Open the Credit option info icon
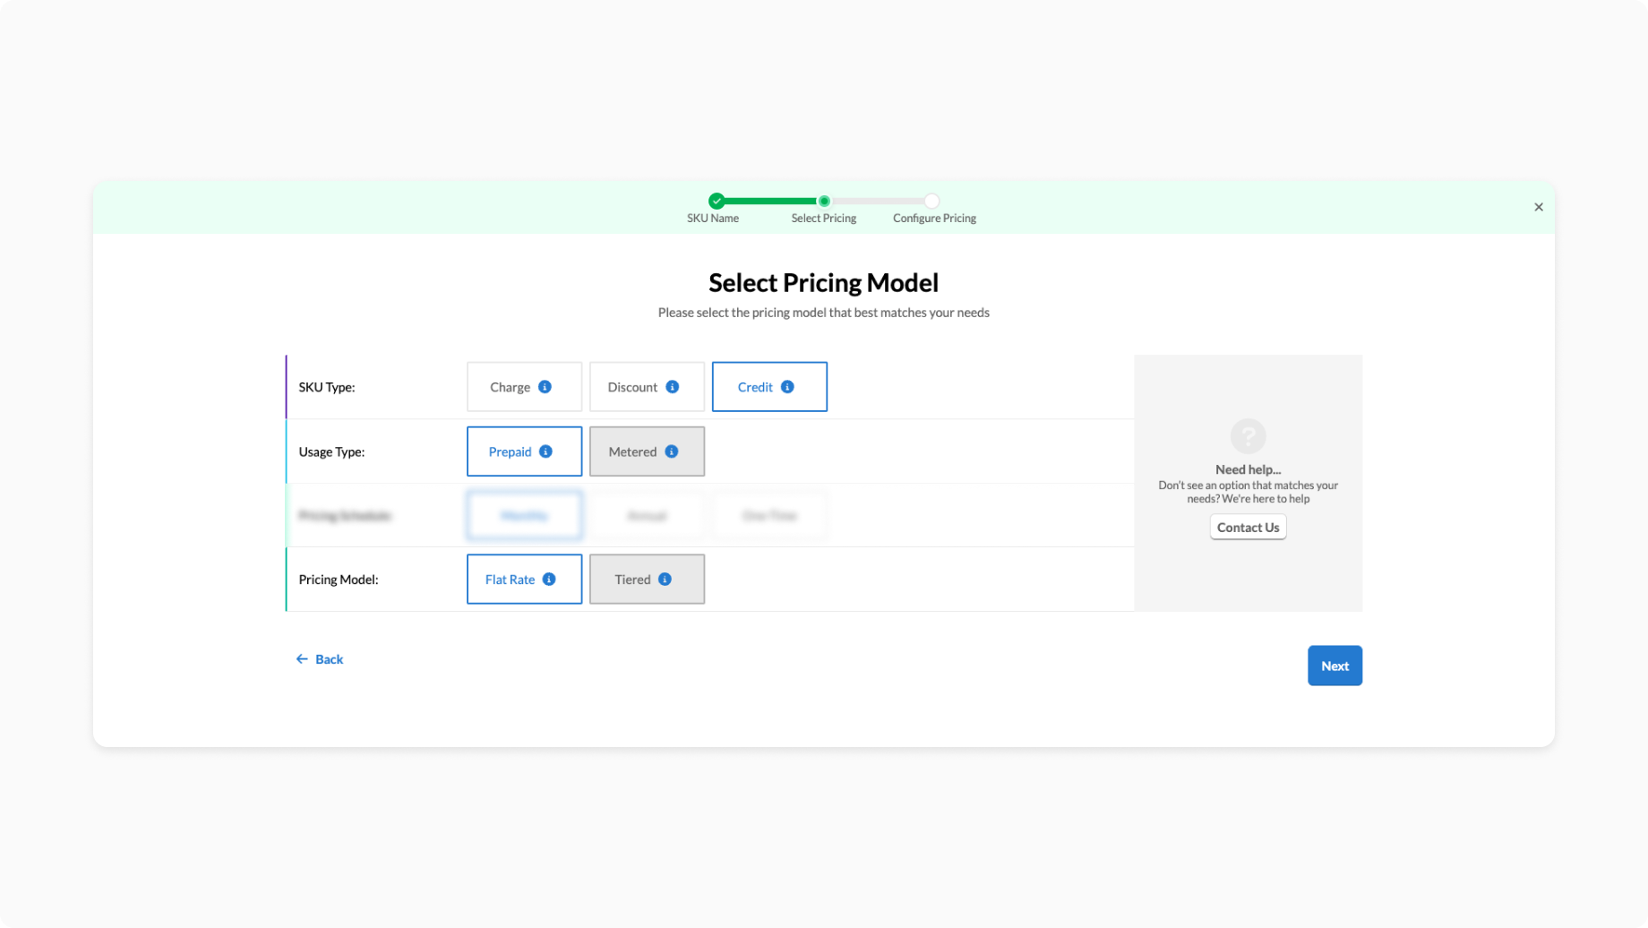The height and width of the screenshot is (928, 1648). click(787, 387)
